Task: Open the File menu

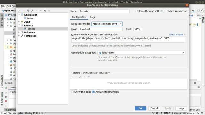Action: 3,6
